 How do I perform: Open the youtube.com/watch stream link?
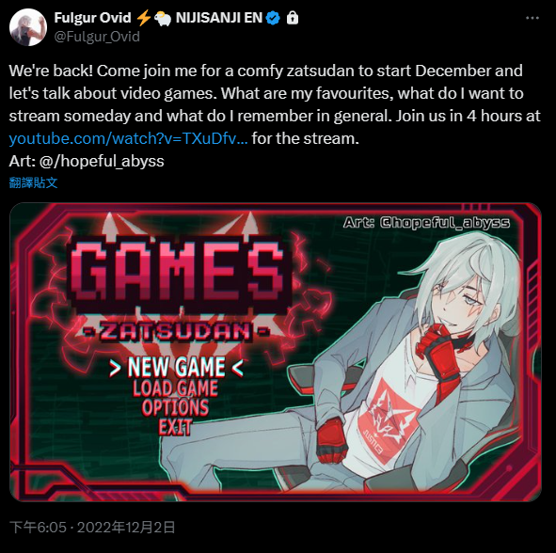(128, 138)
